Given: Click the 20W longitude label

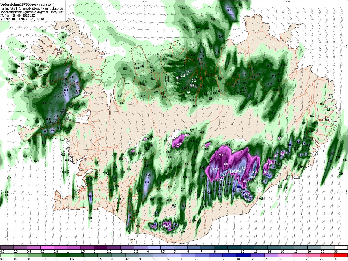Looking at the screenshot, I should [x=145, y=1].
